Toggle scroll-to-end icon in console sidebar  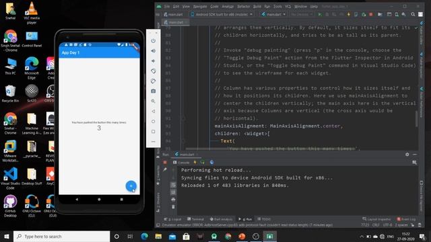pos(173,192)
